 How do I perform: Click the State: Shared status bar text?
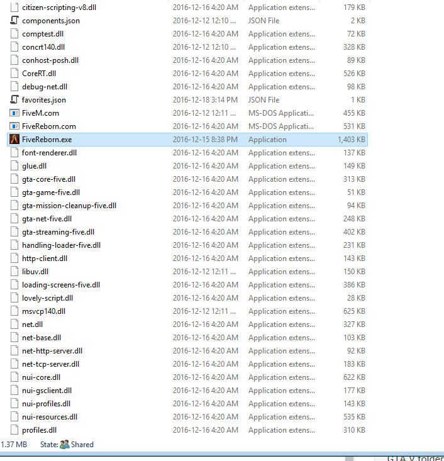pos(67,444)
